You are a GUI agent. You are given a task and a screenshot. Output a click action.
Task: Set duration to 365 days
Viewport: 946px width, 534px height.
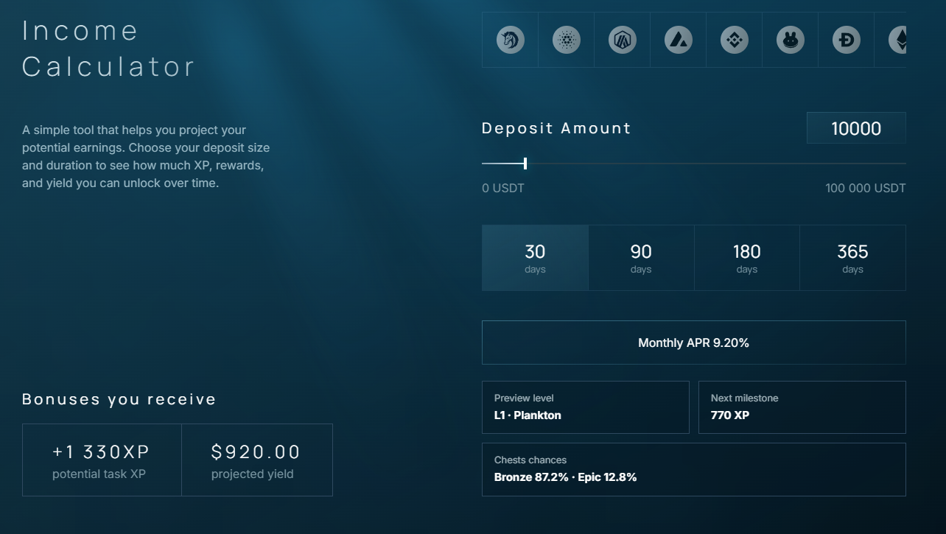click(852, 258)
